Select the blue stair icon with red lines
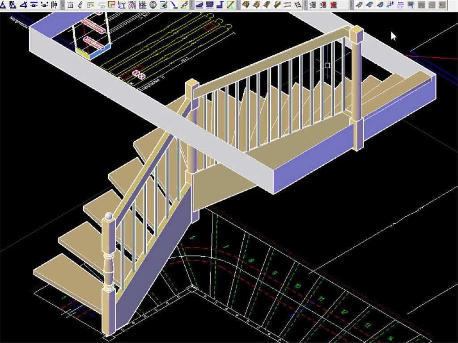This screenshot has width=458, height=343. point(390,5)
